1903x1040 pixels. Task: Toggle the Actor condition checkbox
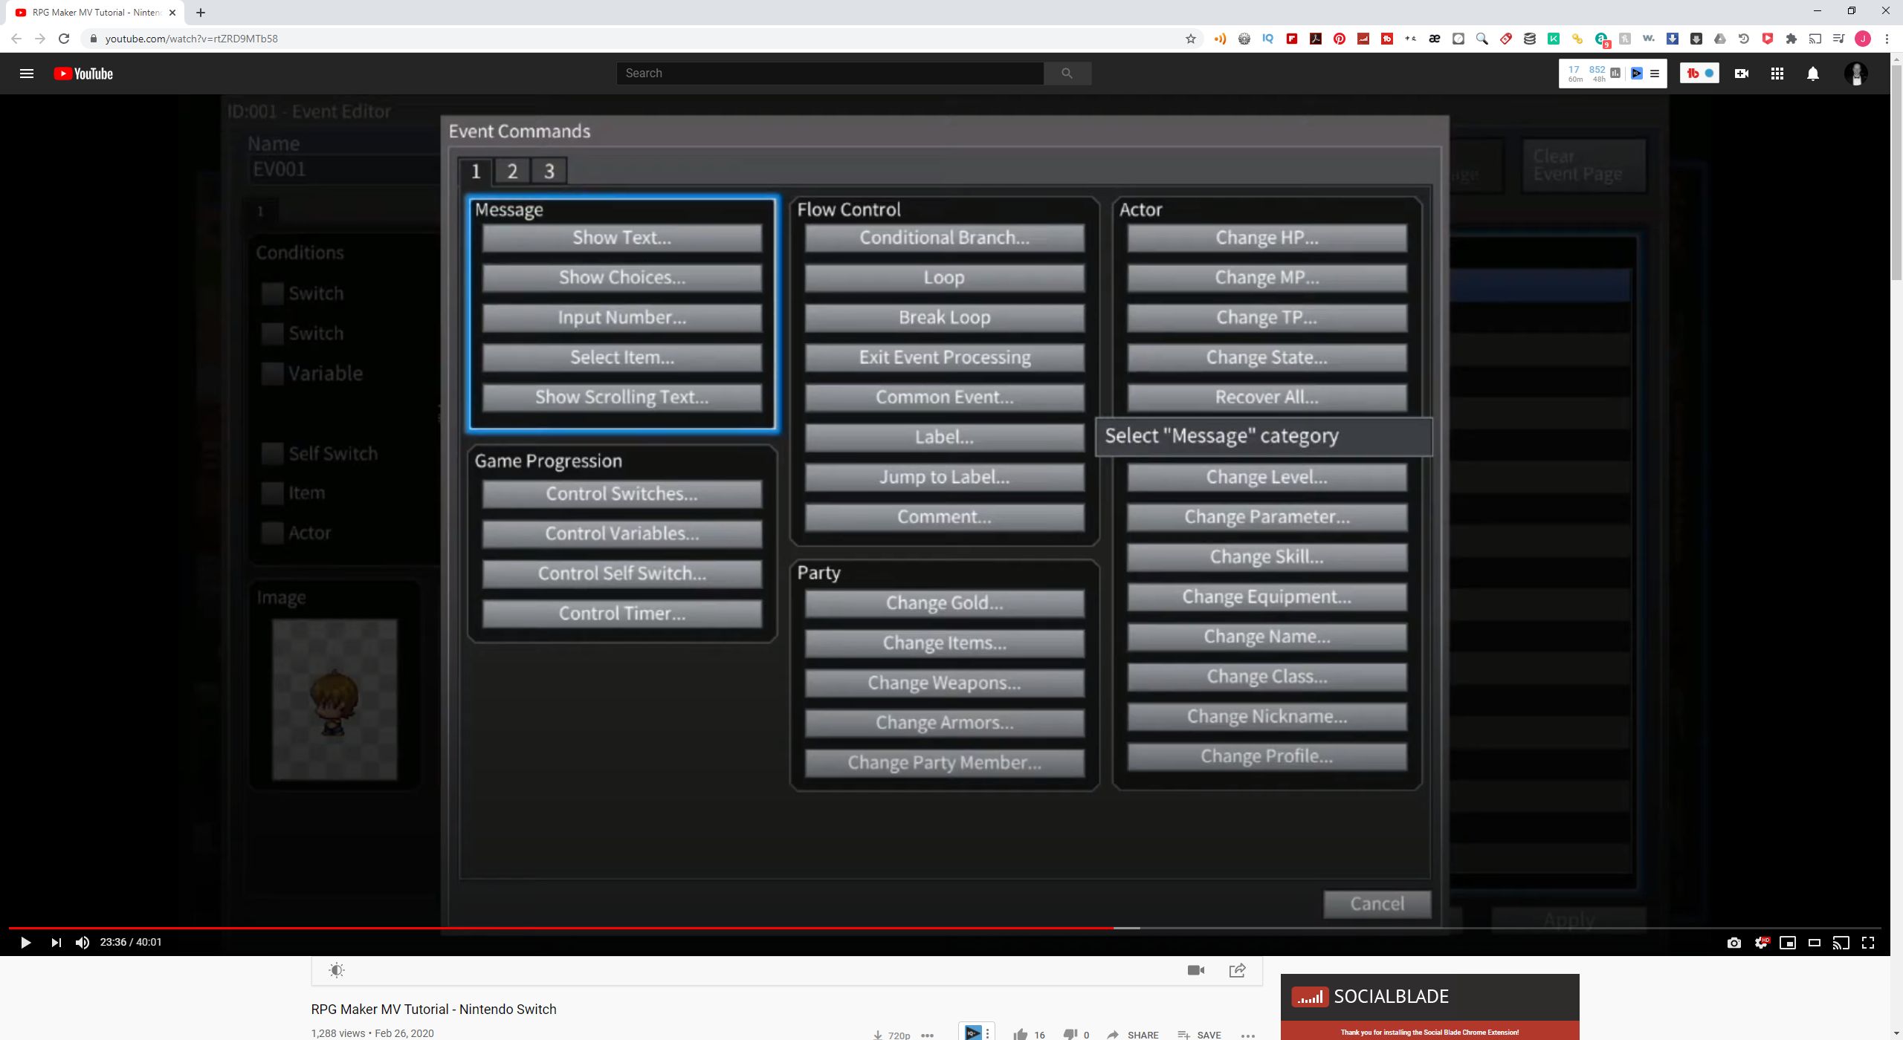(273, 533)
